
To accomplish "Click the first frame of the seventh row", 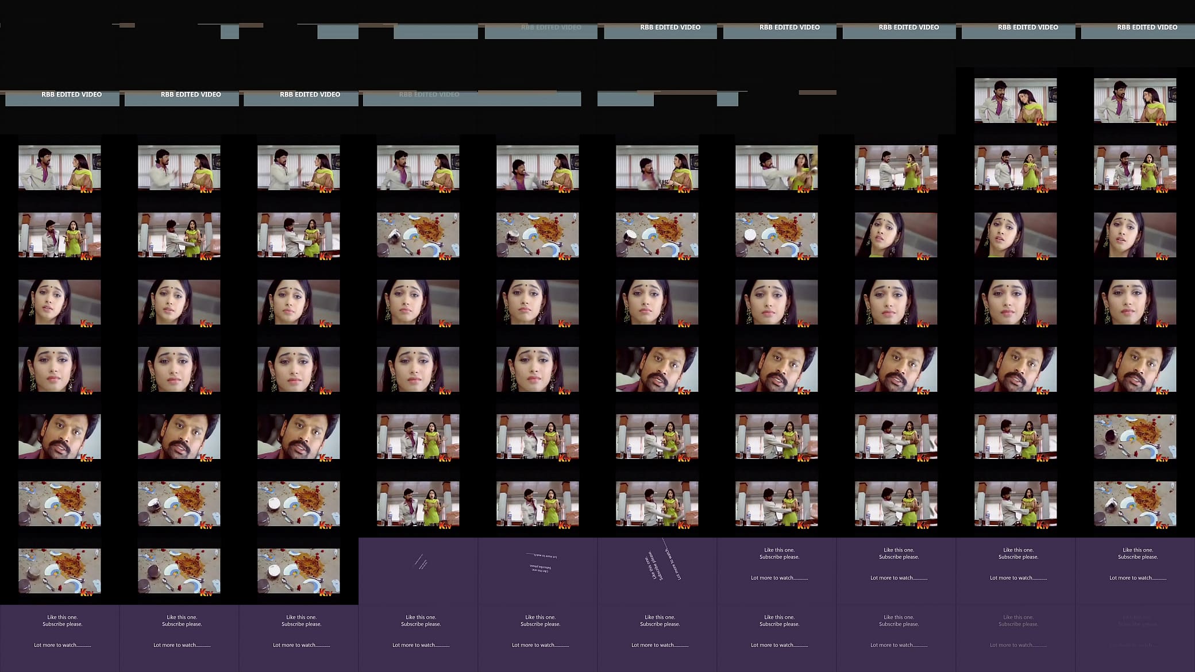I will [60, 437].
